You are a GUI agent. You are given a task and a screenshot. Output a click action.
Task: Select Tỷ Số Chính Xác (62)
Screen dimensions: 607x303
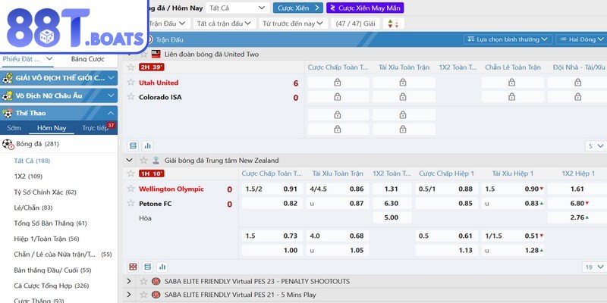46,192
